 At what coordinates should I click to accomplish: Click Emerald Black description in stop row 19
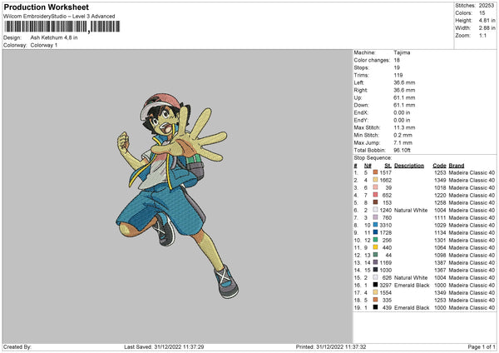pyautogui.click(x=412, y=307)
